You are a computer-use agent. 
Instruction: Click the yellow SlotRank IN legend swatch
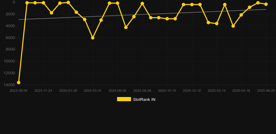[124, 99]
